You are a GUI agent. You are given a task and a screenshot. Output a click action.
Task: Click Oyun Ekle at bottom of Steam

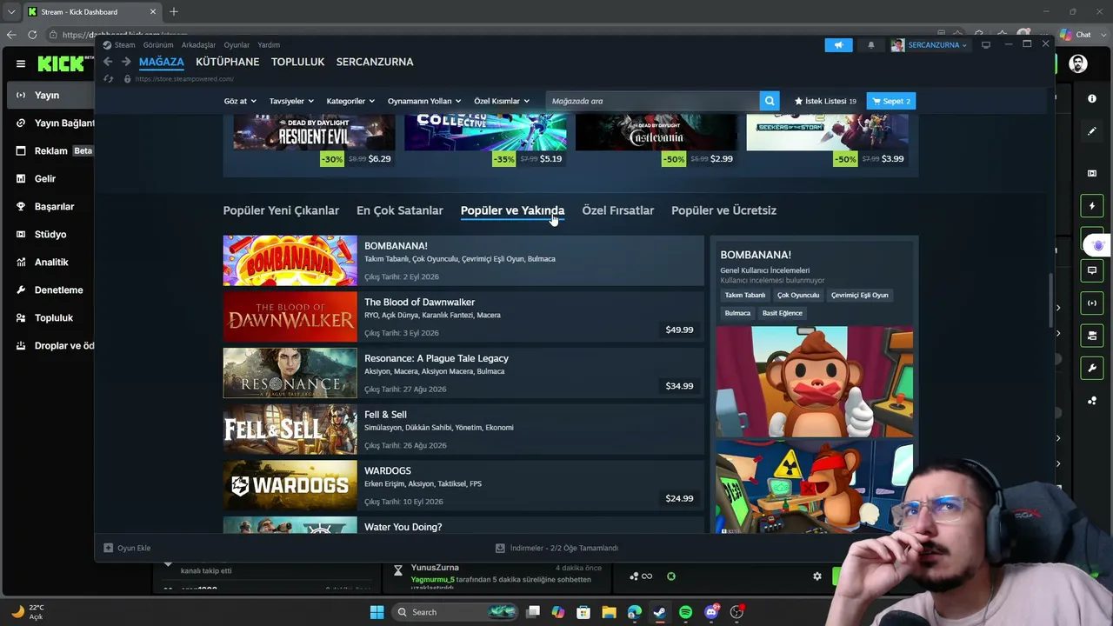click(127, 548)
